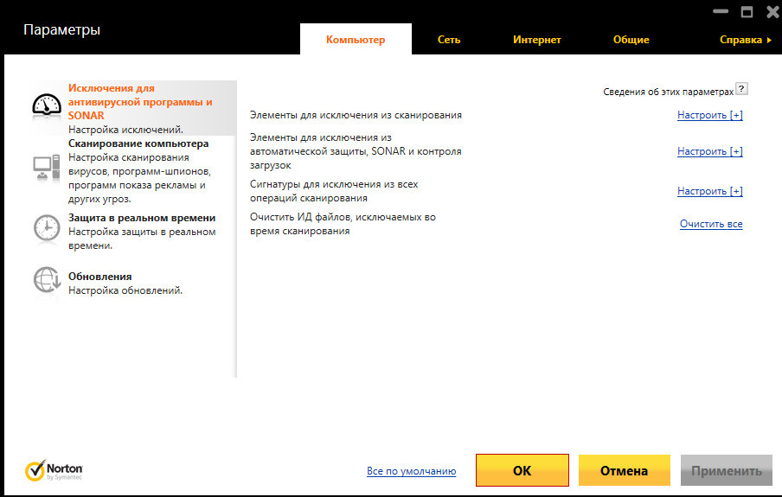The image size is (782, 497).
Task: Click the Norton by Symantec logo
Action: pos(54,470)
